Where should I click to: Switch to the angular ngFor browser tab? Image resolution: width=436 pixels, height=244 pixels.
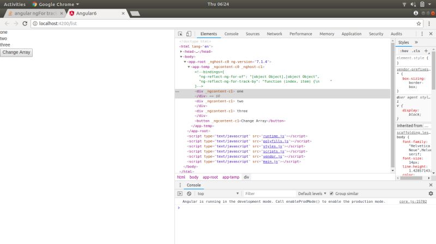[x=35, y=13]
